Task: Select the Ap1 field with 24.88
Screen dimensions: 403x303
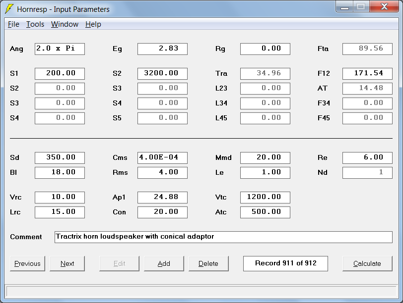Action: coord(162,198)
